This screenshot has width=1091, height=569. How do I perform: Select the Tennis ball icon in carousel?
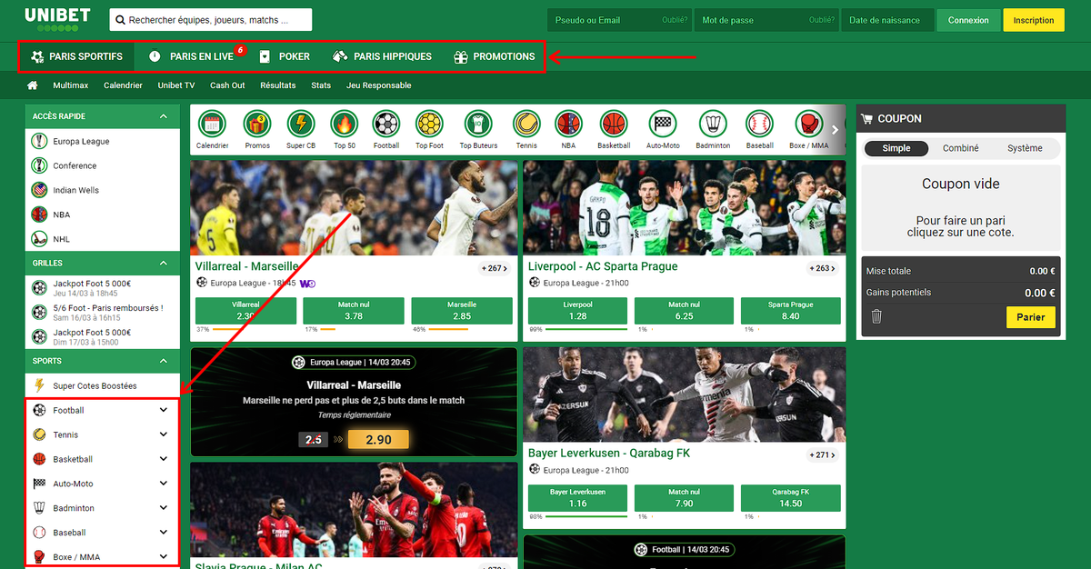click(x=526, y=124)
